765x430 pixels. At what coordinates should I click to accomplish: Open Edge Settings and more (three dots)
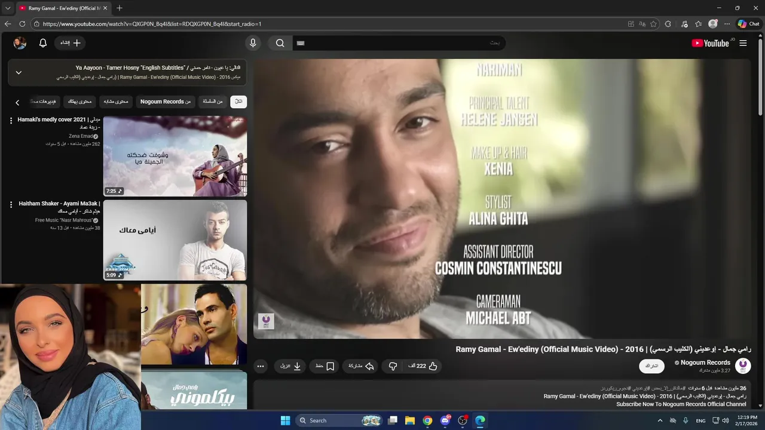[x=727, y=24]
